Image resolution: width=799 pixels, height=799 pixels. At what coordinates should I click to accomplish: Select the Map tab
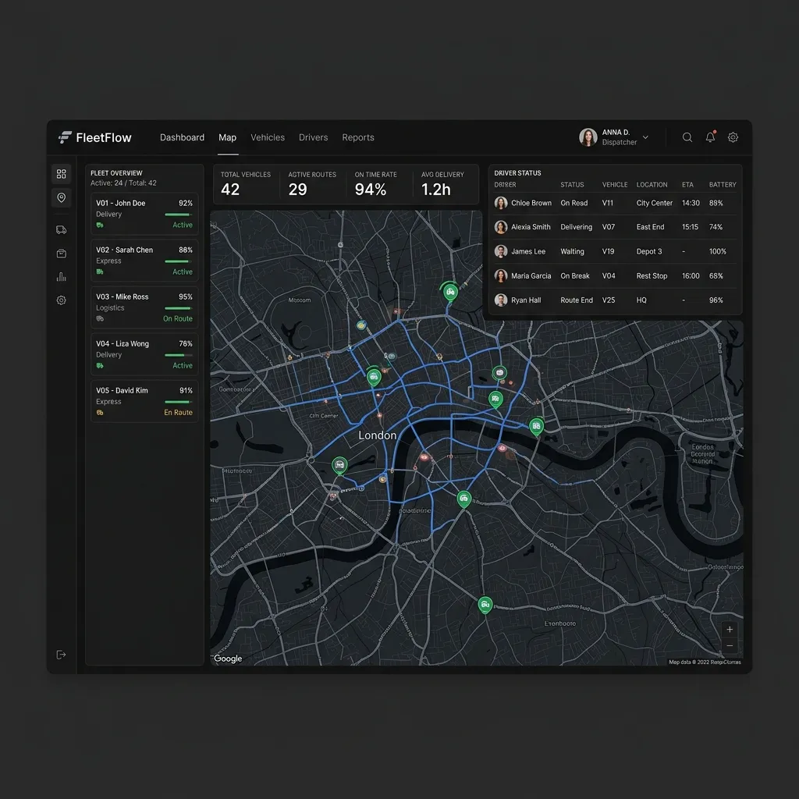(227, 137)
